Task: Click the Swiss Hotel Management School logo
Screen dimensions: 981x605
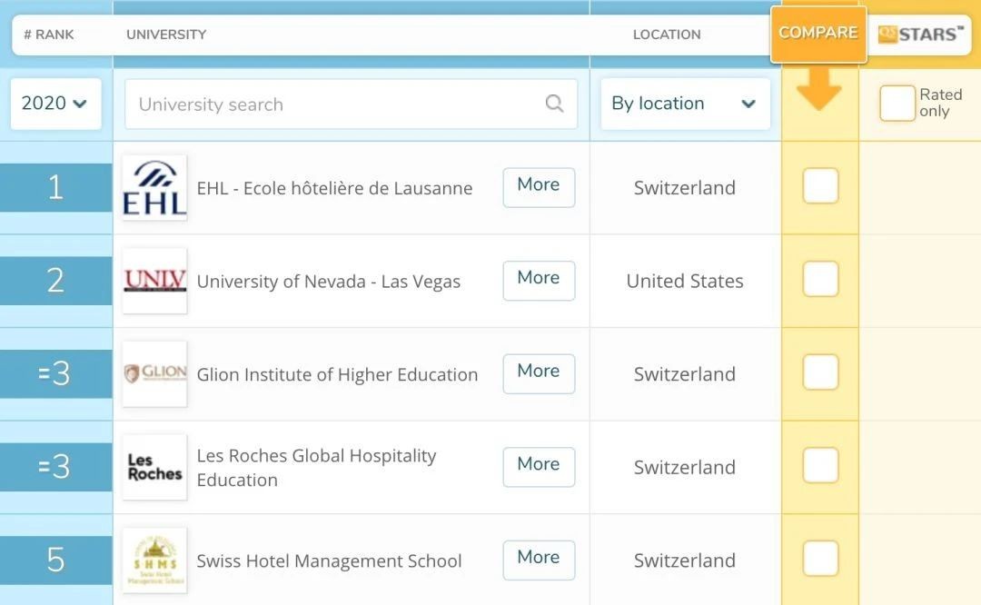Action: (154, 560)
